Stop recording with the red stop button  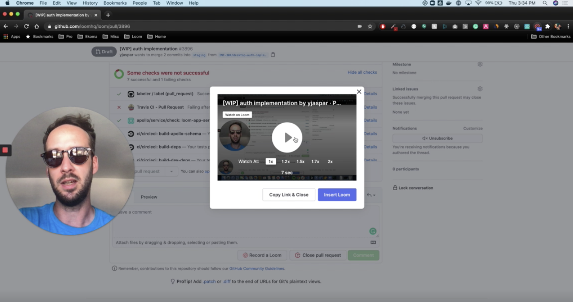(x=5, y=150)
